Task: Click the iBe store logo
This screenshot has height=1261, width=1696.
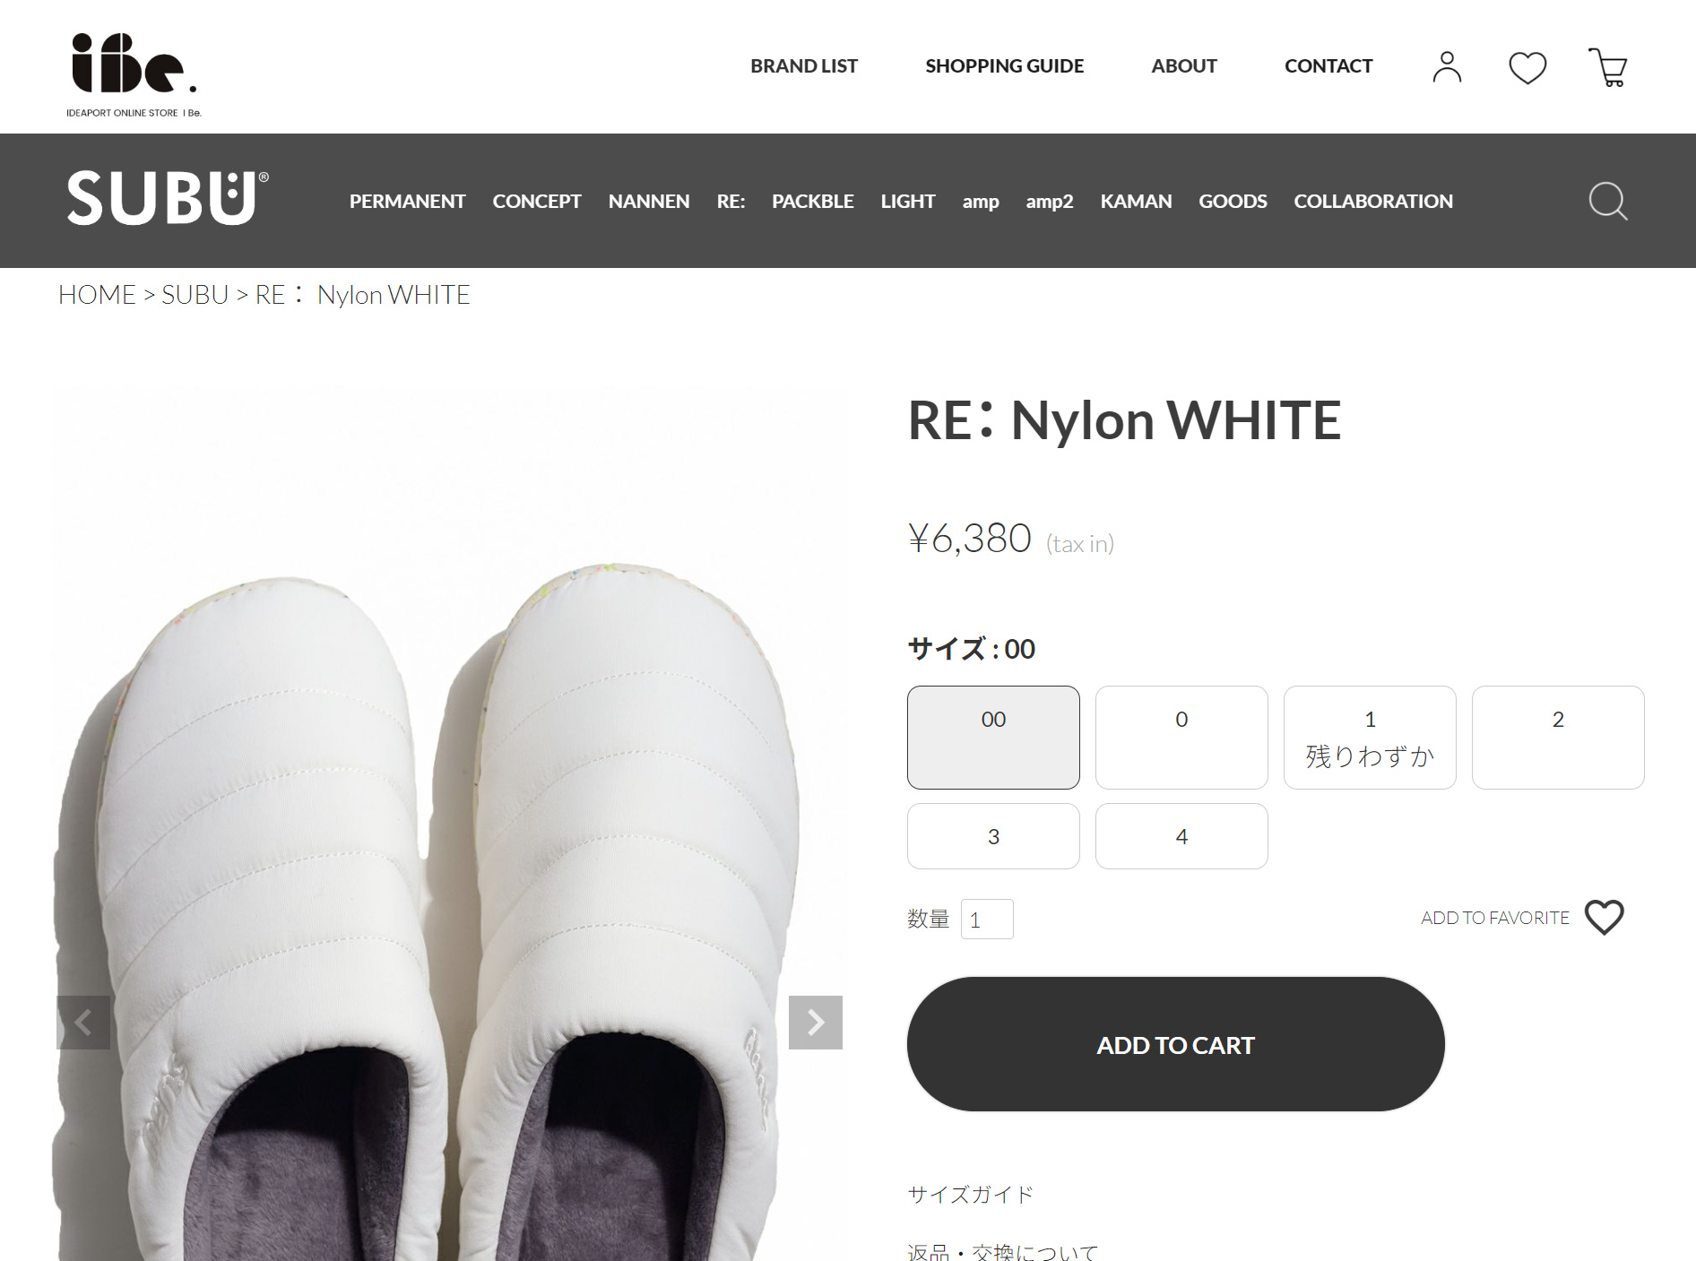Action: [x=134, y=74]
